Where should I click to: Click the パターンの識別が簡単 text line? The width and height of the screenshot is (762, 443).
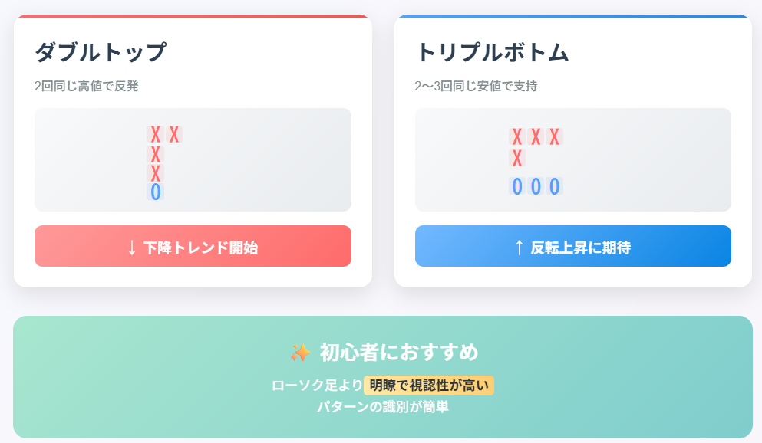click(x=383, y=407)
